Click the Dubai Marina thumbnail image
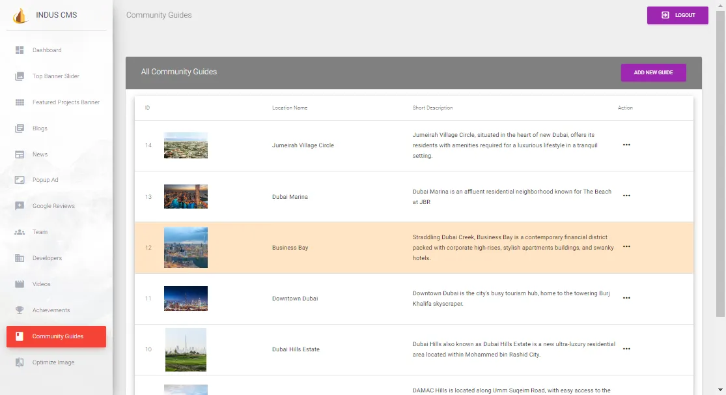Viewport: 726px width, 395px height. pyautogui.click(x=186, y=197)
